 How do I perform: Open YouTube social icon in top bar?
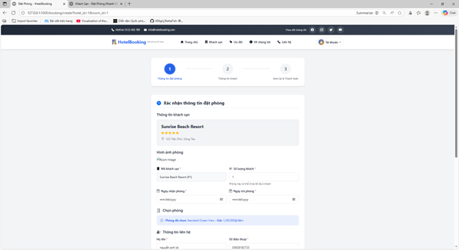click(340, 30)
